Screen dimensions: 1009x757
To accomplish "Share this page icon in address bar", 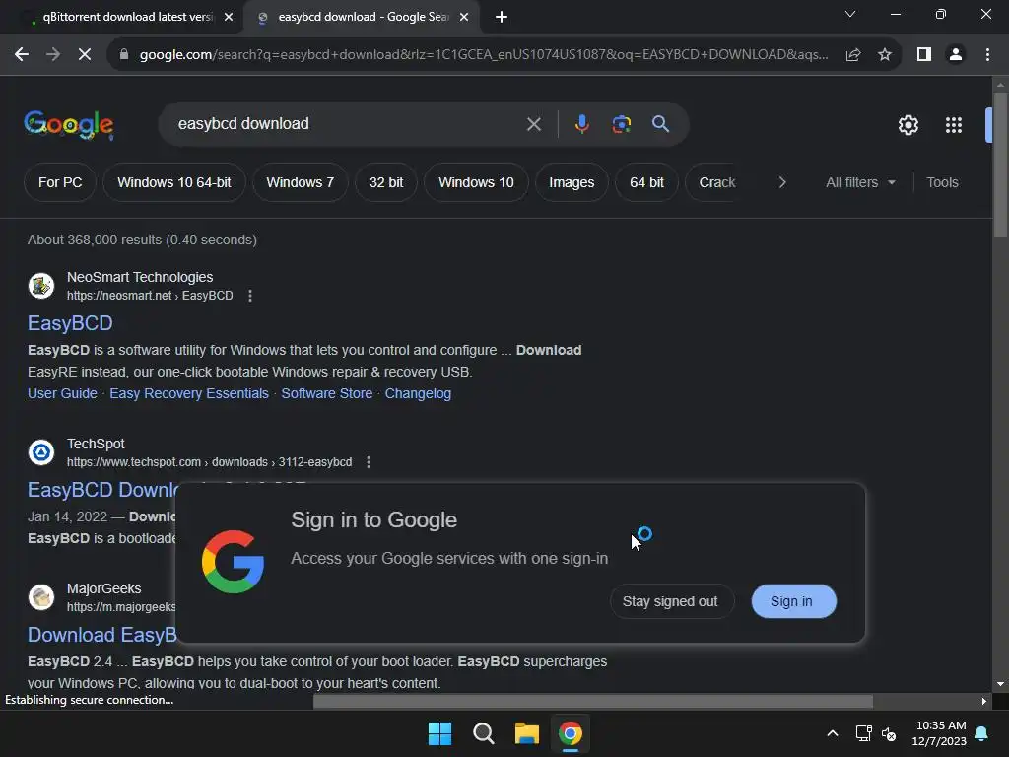I will point(853,55).
